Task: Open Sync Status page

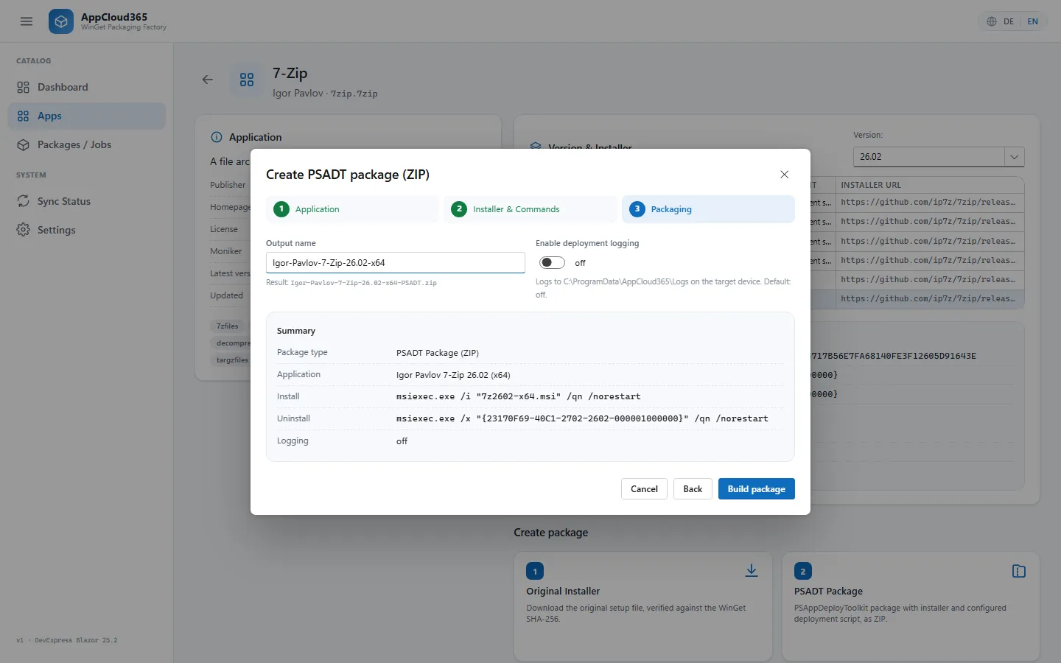Action: pos(87,201)
